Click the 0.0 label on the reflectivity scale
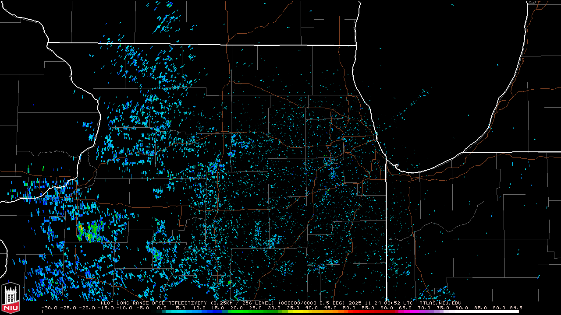The image size is (561, 315). (162, 308)
